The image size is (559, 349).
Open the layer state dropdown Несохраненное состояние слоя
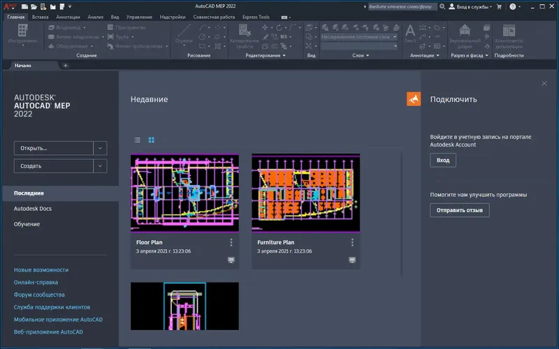coord(359,37)
